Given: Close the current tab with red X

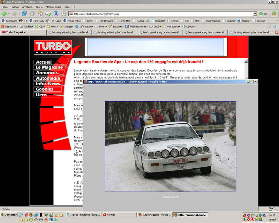Looking at the screenshot, I should click(277, 32).
